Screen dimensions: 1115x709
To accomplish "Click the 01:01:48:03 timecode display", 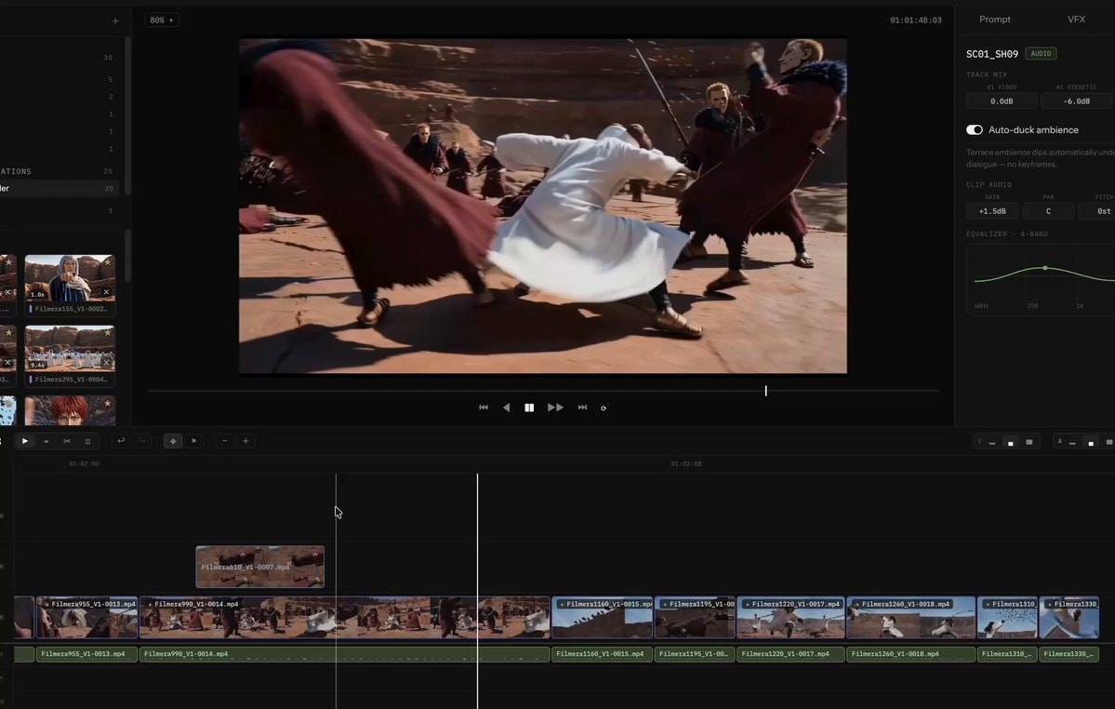I will [916, 20].
